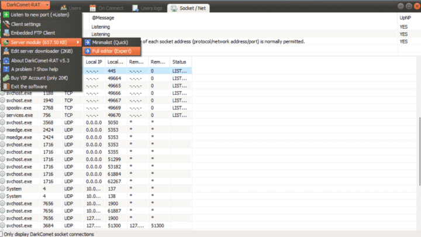Image resolution: width=421 pixels, height=237 pixels.
Task: Select the Socket / Net tab
Action: click(188, 8)
